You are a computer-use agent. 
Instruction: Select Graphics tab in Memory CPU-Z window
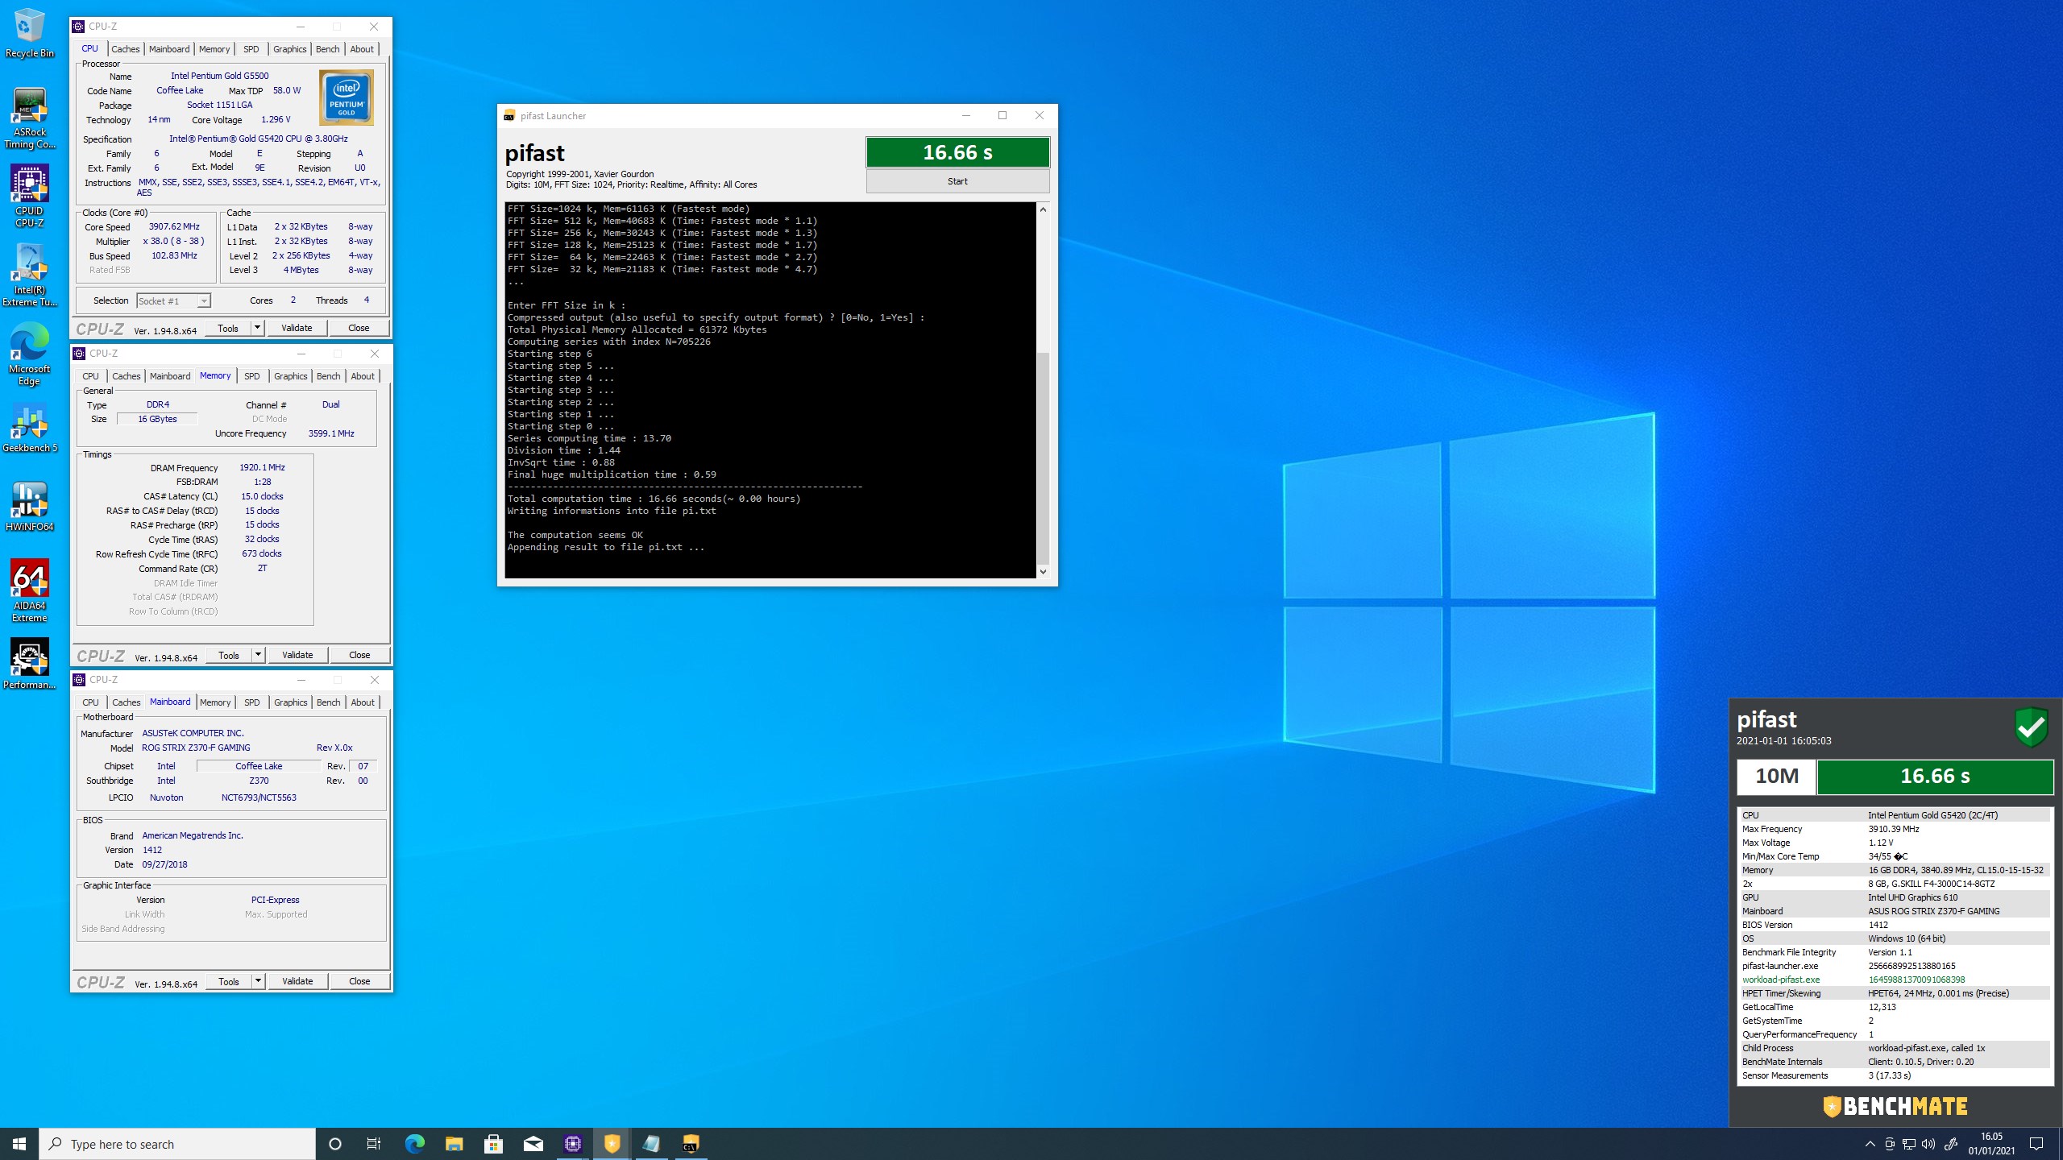pyautogui.click(x=290, y=376)
